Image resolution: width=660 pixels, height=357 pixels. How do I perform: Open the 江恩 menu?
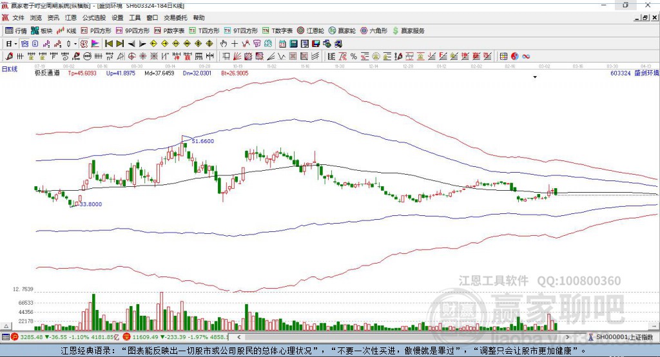(71, 17)
